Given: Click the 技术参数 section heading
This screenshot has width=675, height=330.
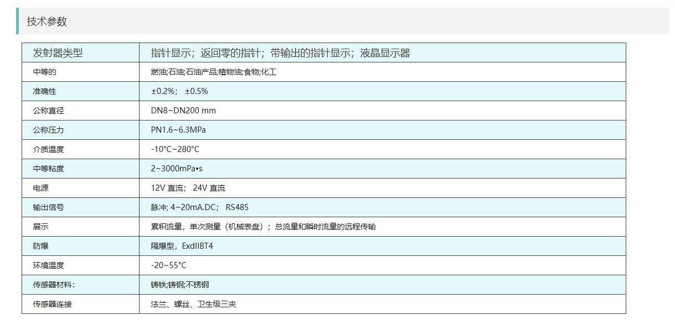Looking at the screenshot, I should click(47, 22).
